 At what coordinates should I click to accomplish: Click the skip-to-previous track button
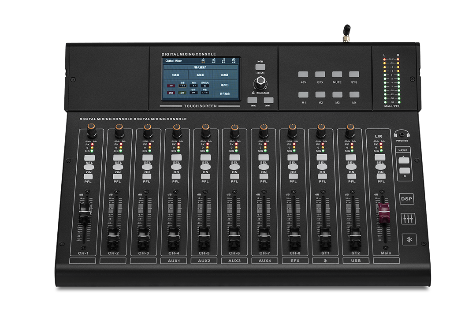tap(252, 100)
